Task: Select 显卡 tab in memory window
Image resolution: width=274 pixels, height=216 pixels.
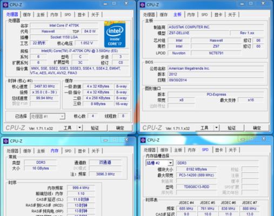Action: pyautogui.click(x=82, y=151)
